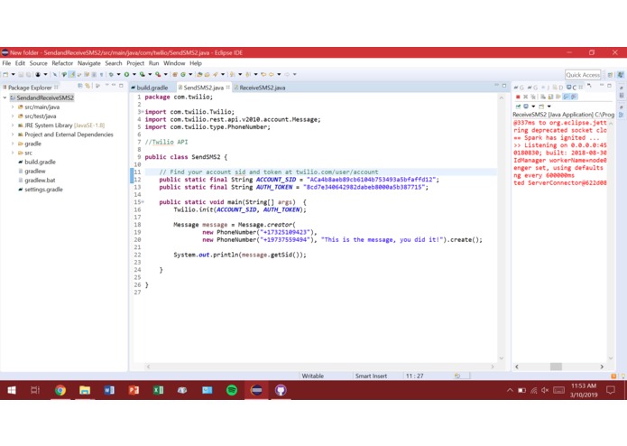The width and height of the screenshot is (627, 446).
Task: Click the console horizontal scrollbar thumb
Action: point(556,367)
